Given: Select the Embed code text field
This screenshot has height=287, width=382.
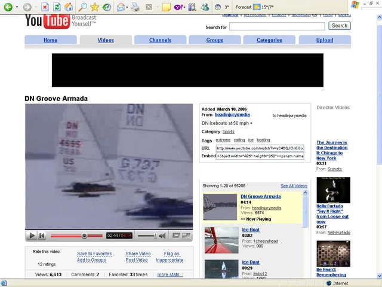Looking at the screenshot, I should pos(260,156).
